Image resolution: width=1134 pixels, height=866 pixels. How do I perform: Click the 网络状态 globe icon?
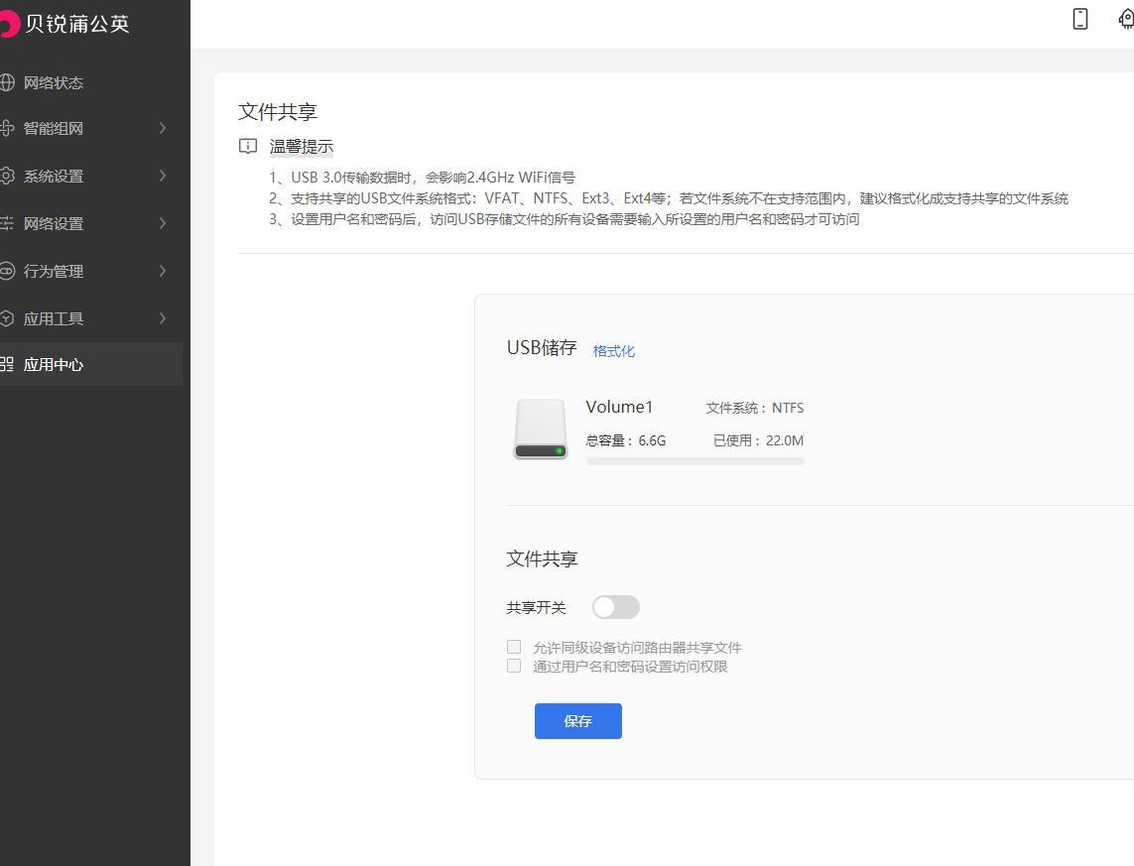click(7, 82)
